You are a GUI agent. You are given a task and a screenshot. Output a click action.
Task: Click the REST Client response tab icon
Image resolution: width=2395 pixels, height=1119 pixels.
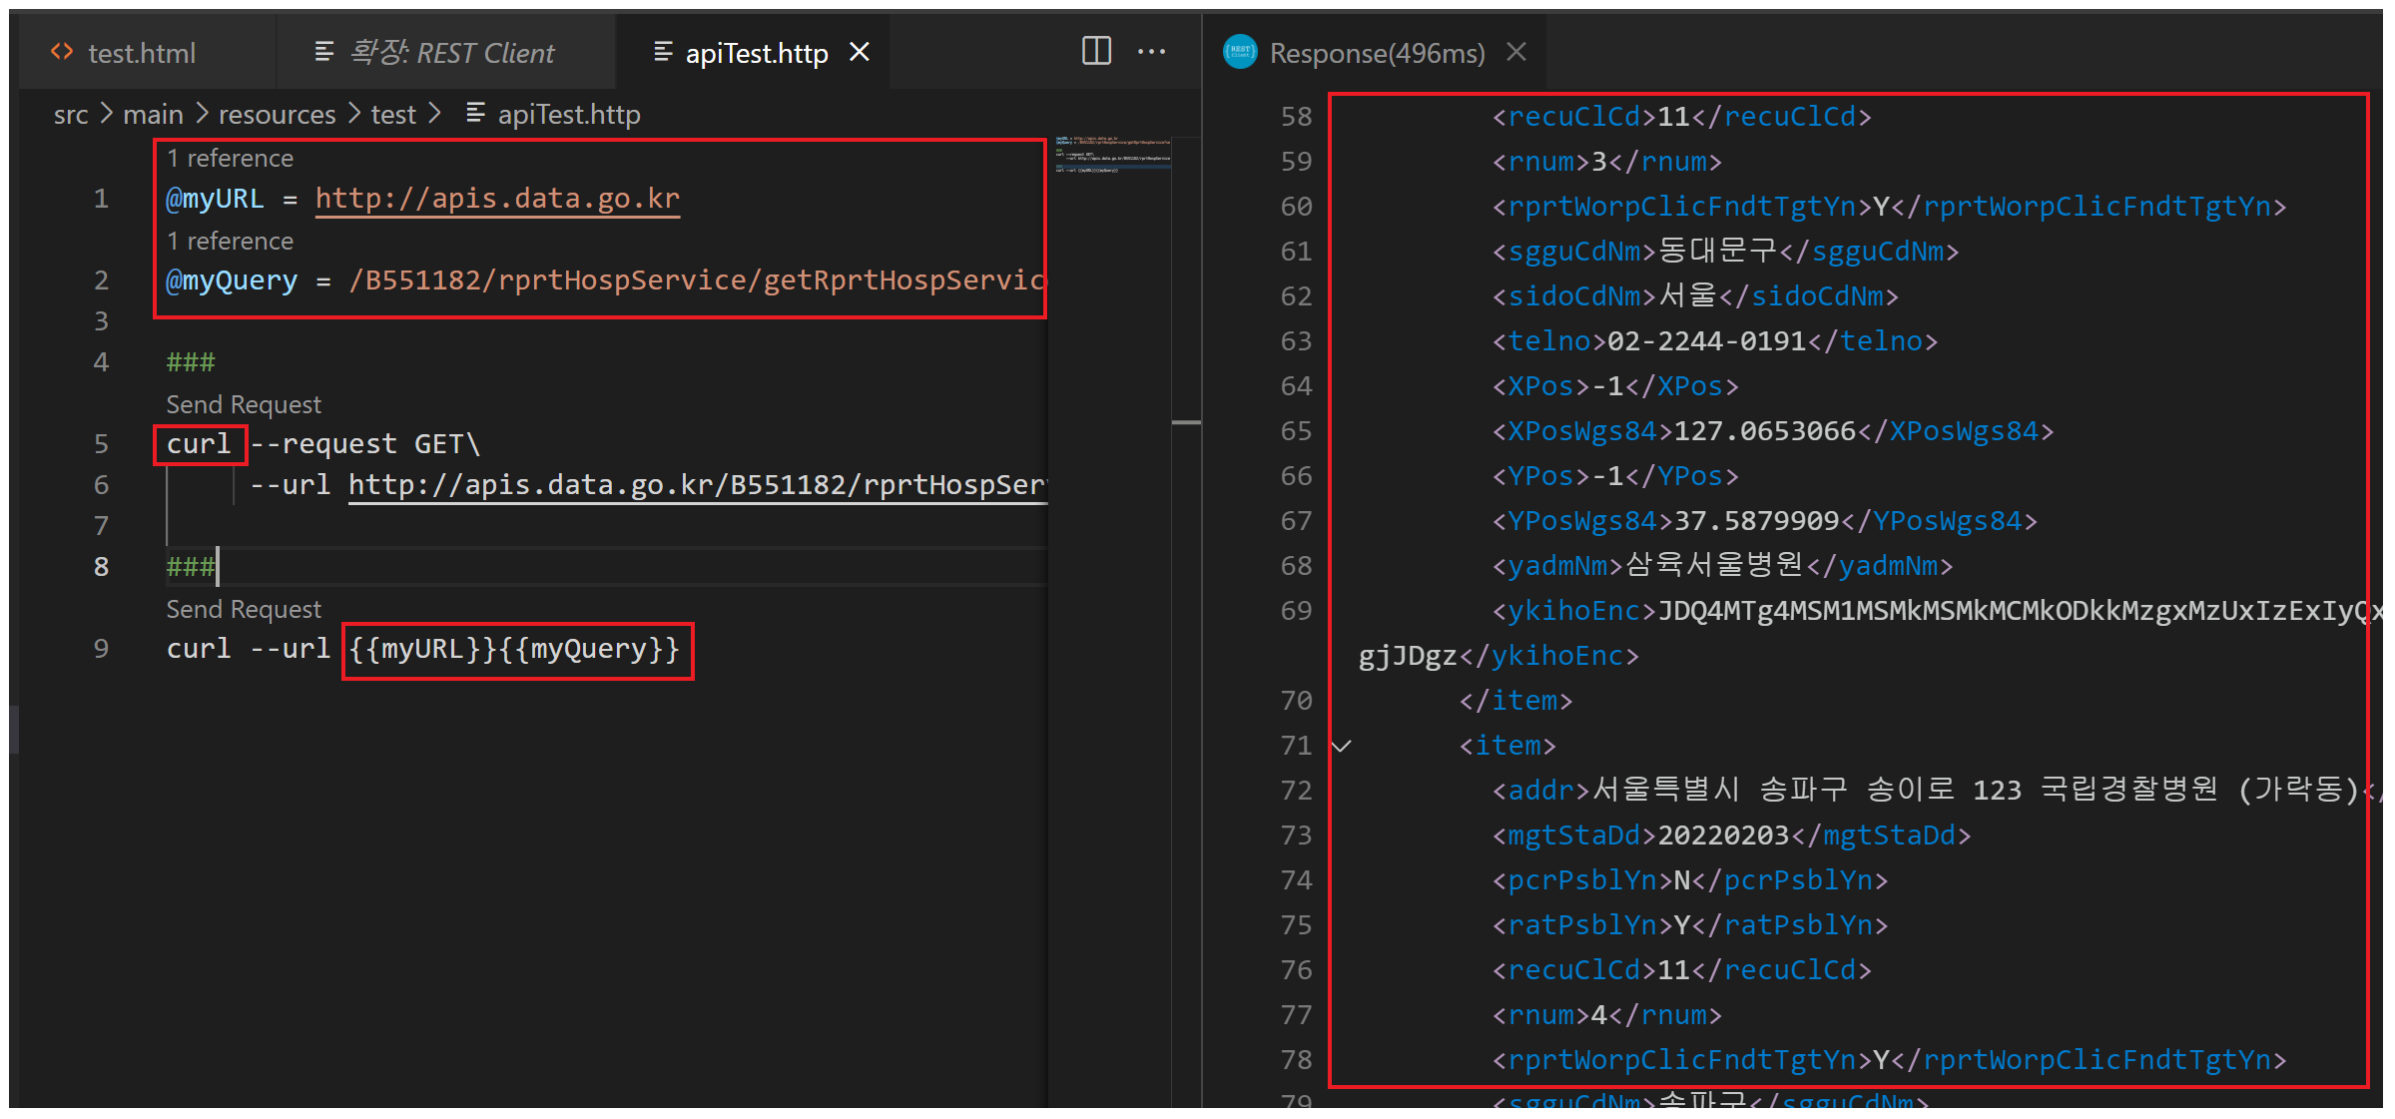1240,52
